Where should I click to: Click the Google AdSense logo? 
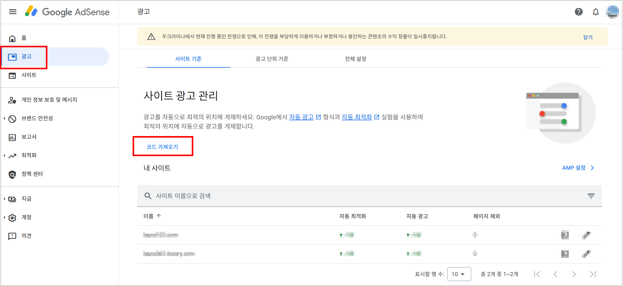(x=67, y=12)
